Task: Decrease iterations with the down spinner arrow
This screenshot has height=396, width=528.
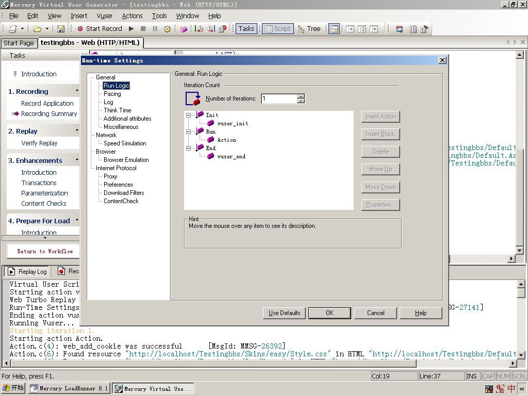Action: coord(301,101)
